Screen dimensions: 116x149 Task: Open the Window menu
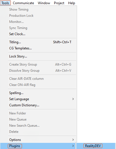(44, 3)
